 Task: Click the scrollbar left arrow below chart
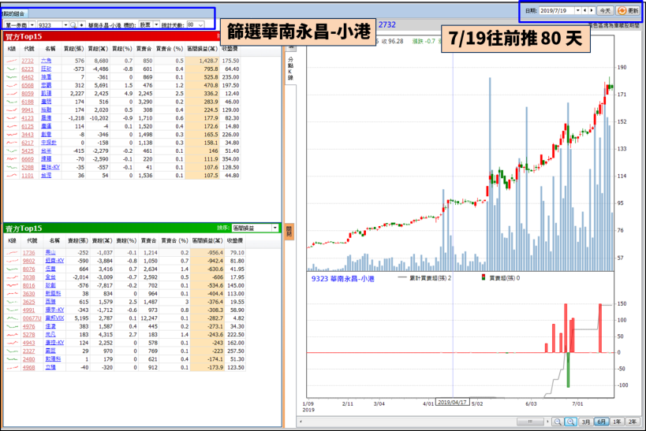[301, 422]
